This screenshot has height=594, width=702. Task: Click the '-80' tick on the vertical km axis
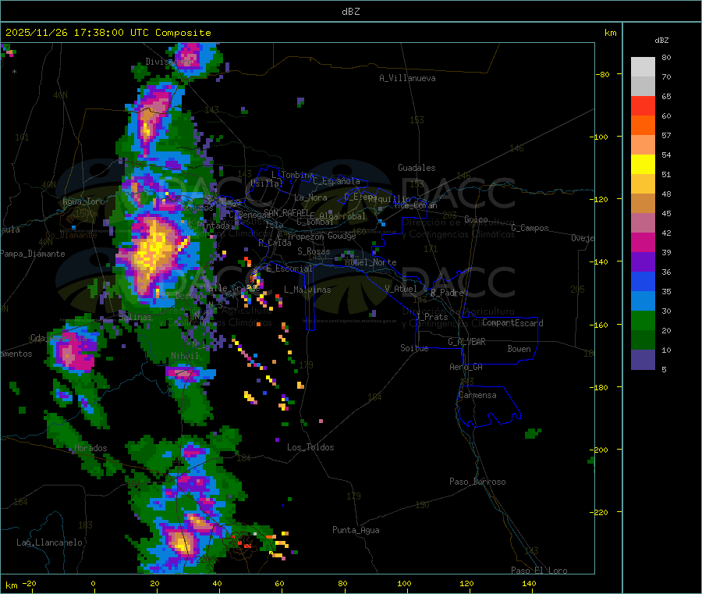pyautogui.click(x=602, y=74)
